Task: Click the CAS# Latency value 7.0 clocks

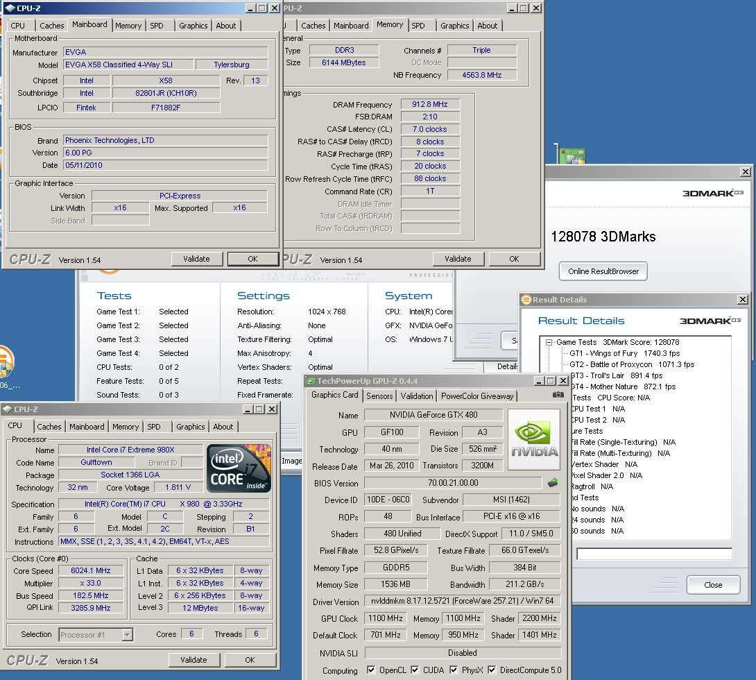Action: pyautogui.click(x=430, y=129)
